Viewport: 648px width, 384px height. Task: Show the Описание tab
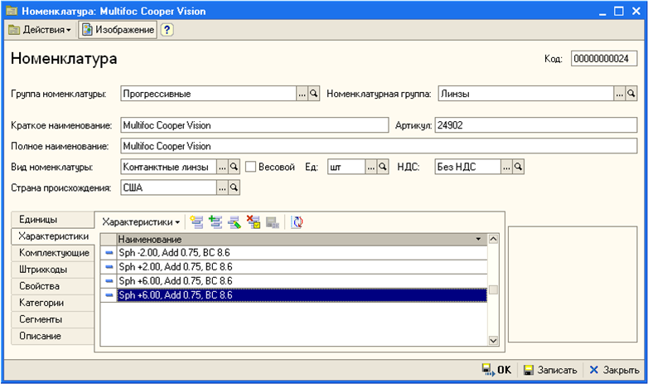(x=52, y=336)
